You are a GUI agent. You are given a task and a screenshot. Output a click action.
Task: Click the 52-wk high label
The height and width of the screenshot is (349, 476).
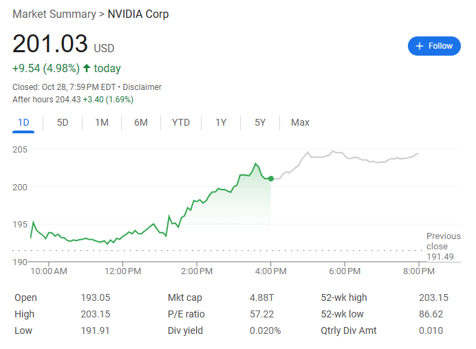[x=344, y=297]
